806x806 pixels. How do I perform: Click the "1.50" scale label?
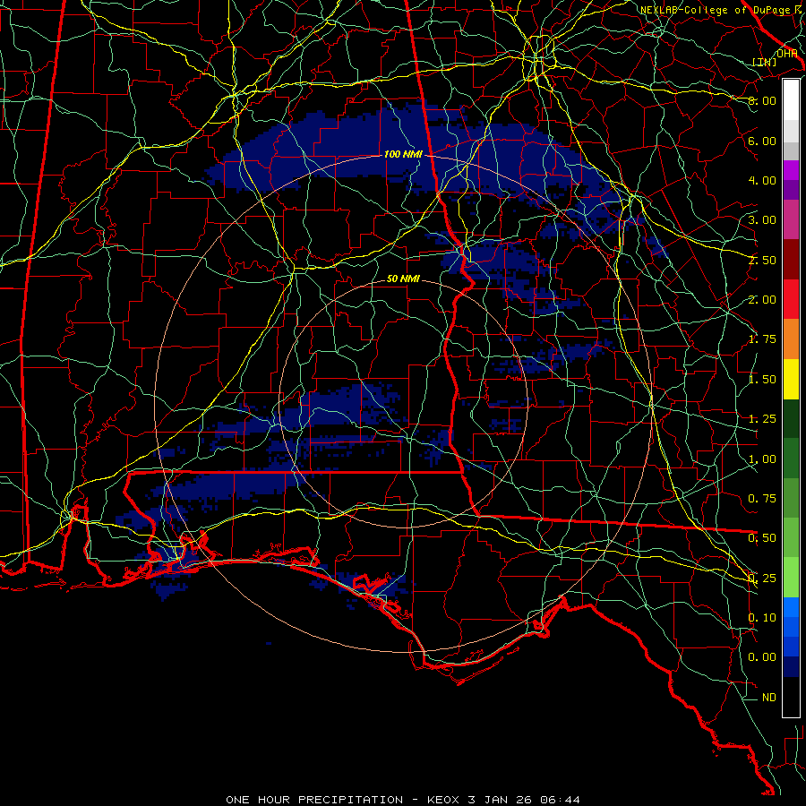pyautogui.click(x=762, y=380)
